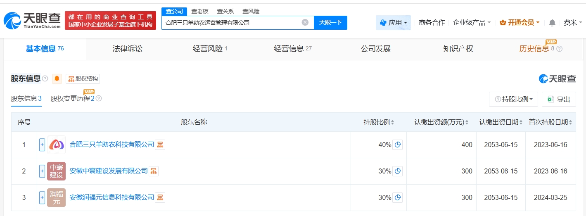Open equity structure icon for 安徽润福元信息科技有限公司
586x216 pixels.
point(160,197)
